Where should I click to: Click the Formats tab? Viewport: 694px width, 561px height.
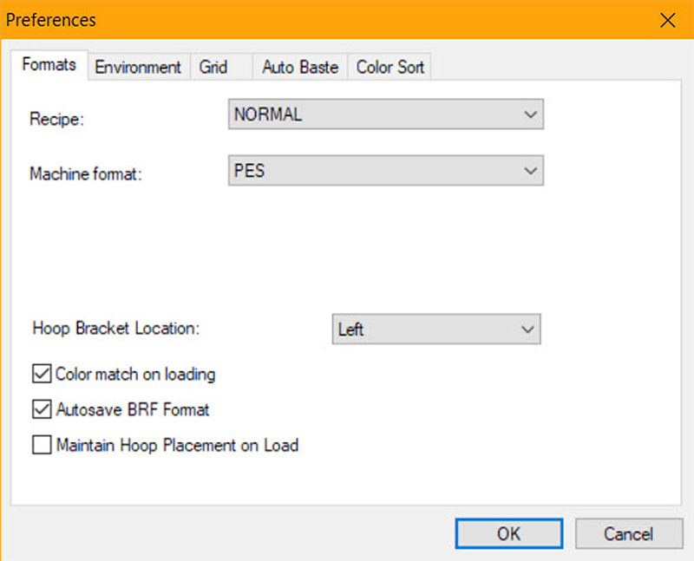[x=49, y=65]
